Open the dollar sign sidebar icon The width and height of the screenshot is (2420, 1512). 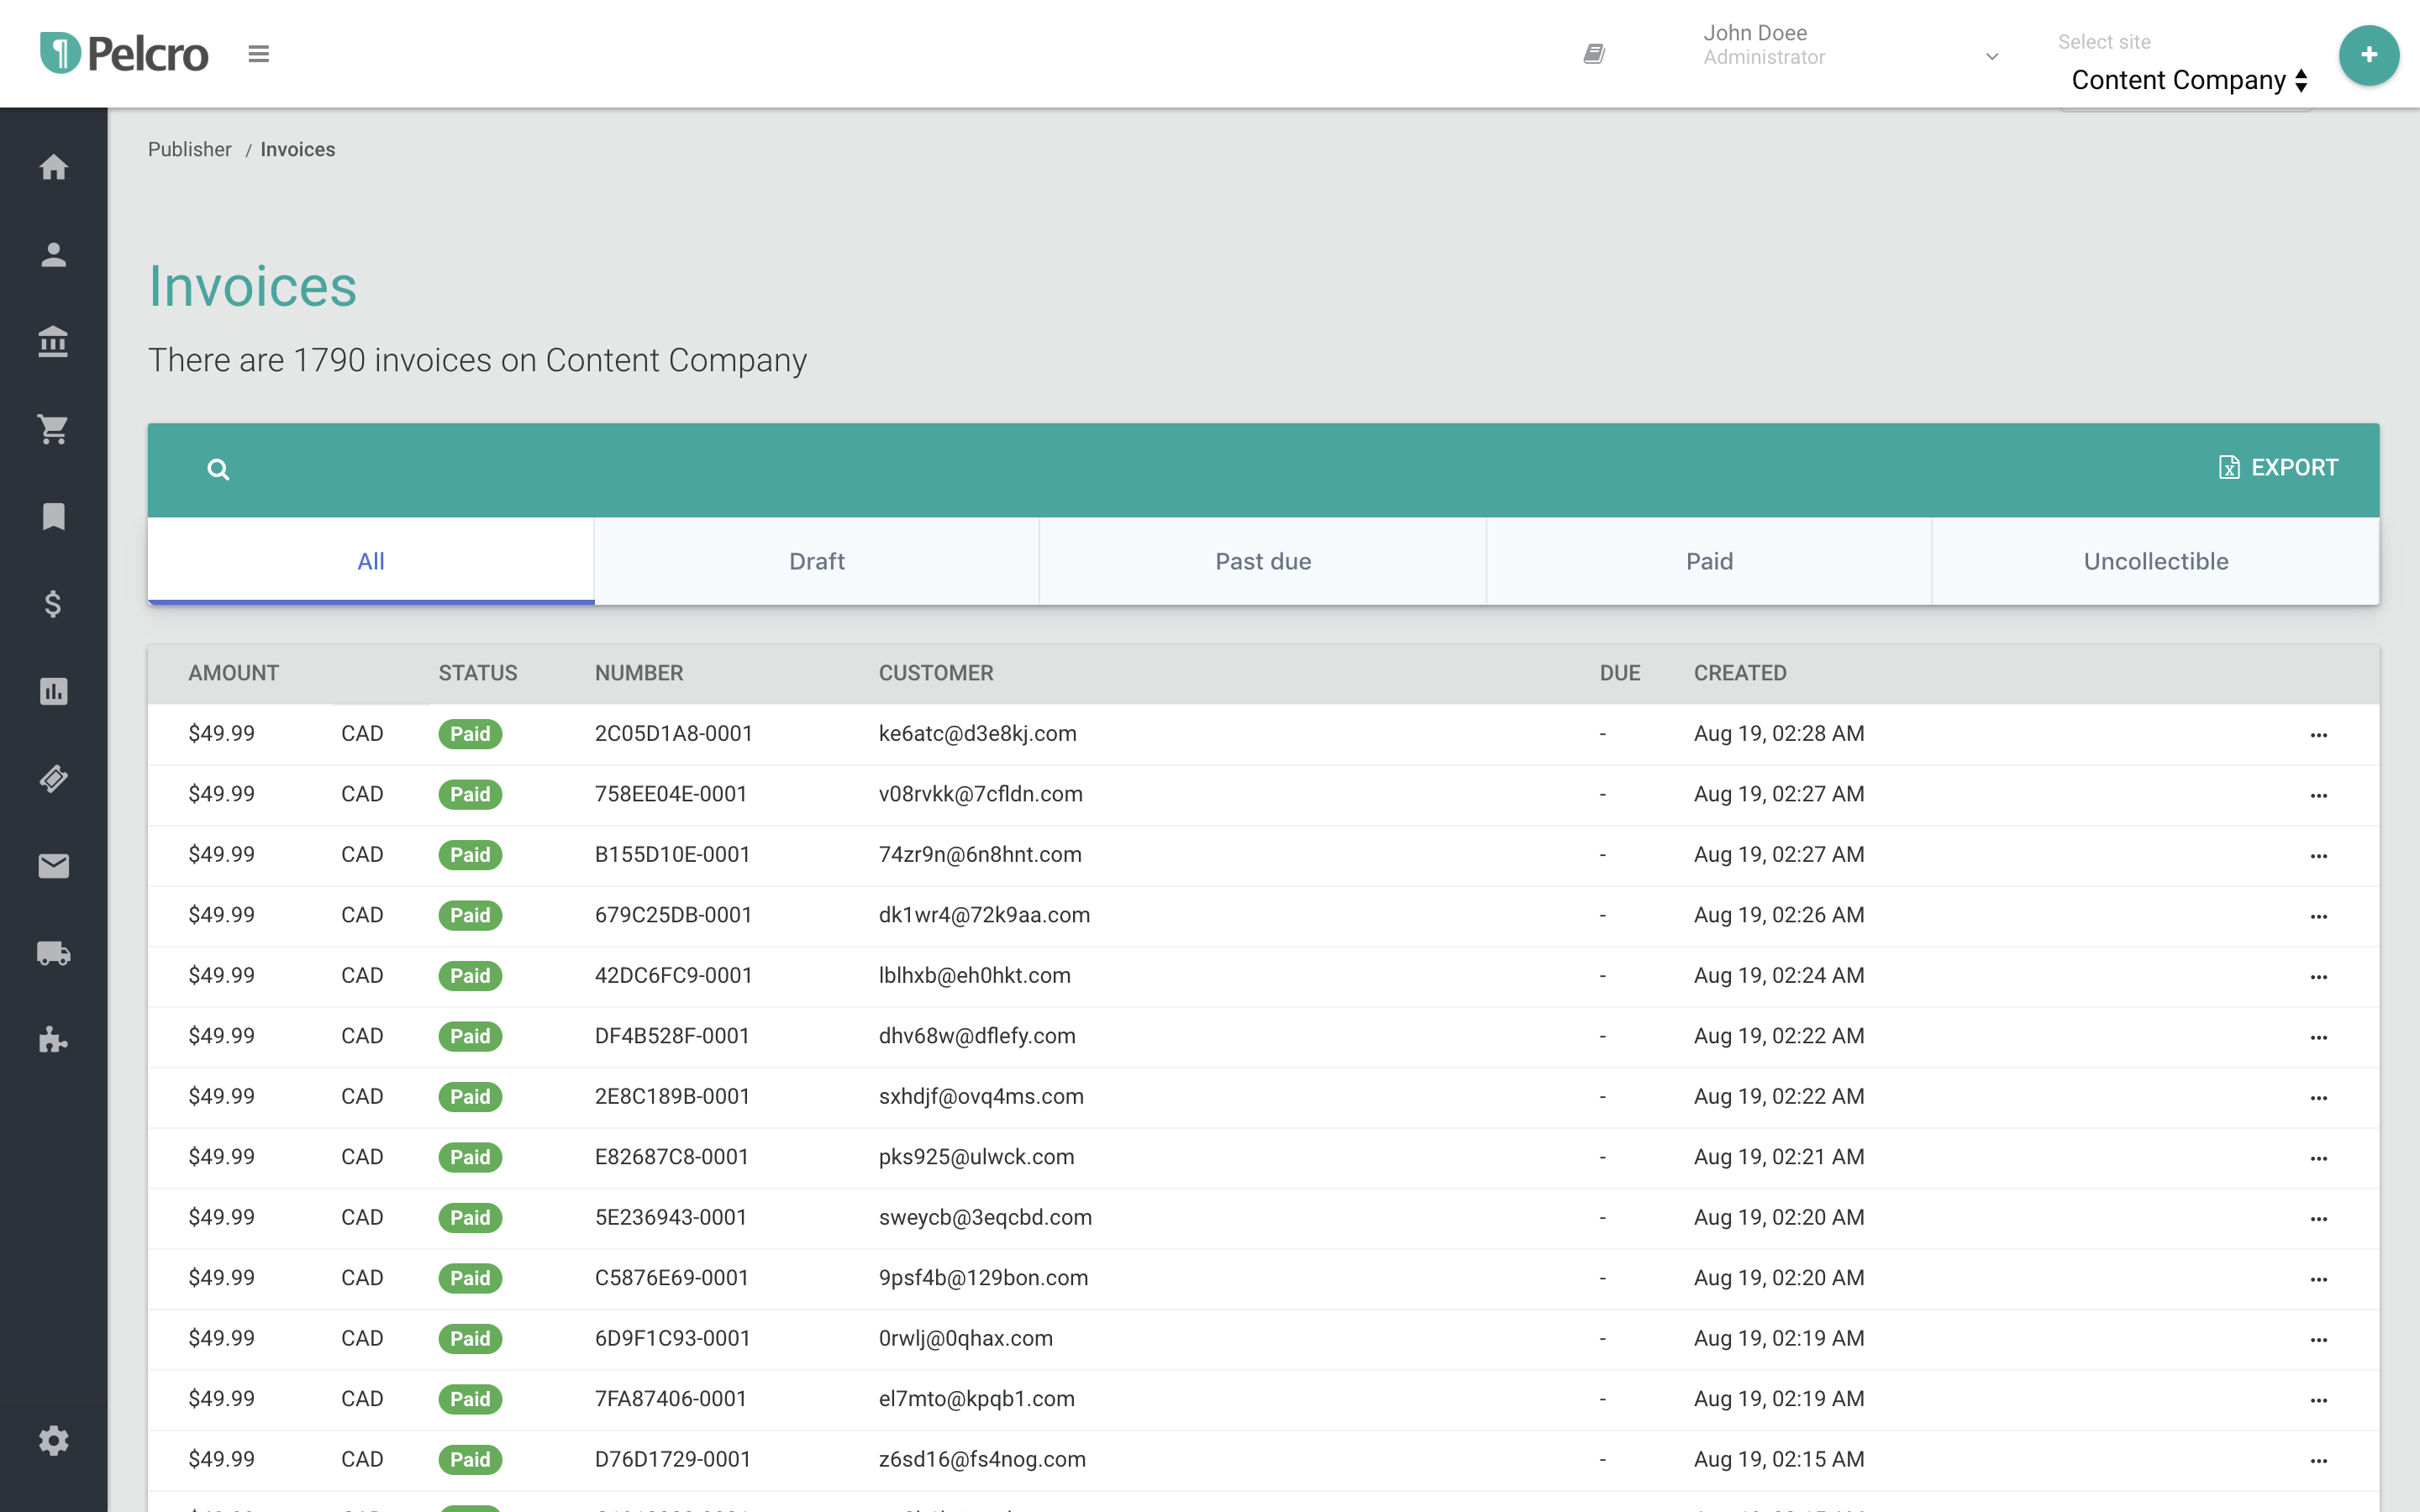54,604
